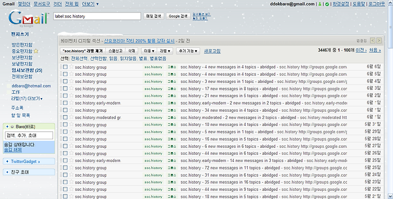Star the 6월 5일 soc.history message

(72, 74)
